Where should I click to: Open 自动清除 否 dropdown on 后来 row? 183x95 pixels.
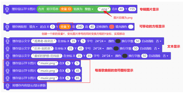click(x=157, y=48)
